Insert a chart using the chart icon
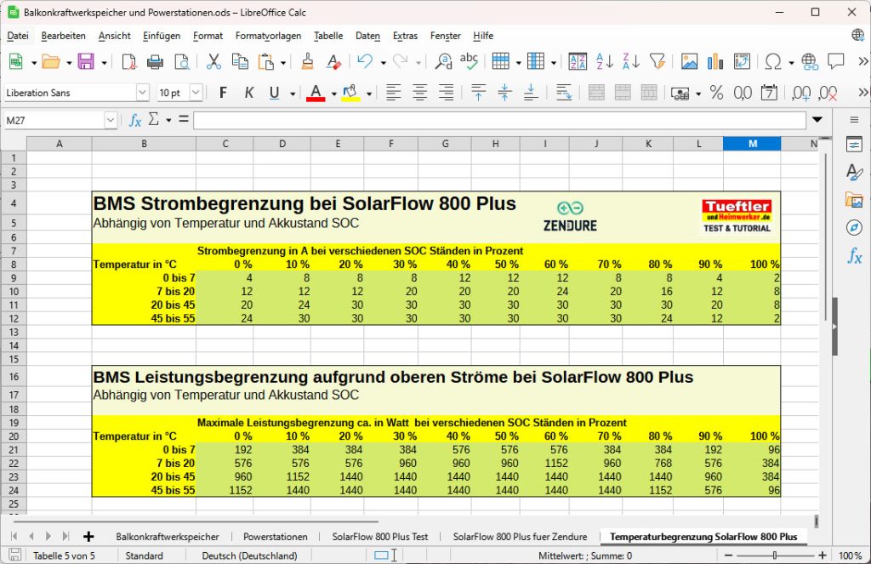Viewport: 871px width, 564px height. point(715,63)
